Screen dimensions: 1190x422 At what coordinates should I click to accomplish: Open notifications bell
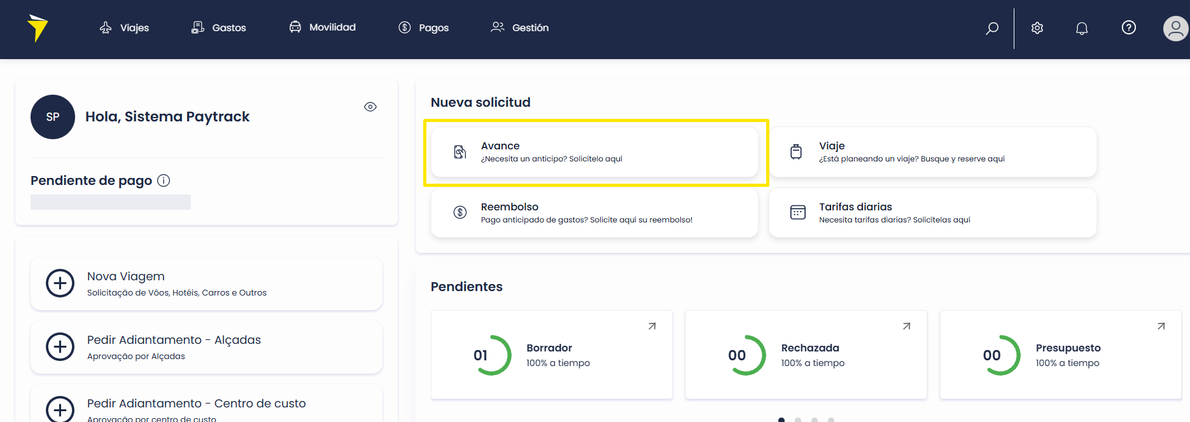pyautogui.click(x=1082, y=28)
